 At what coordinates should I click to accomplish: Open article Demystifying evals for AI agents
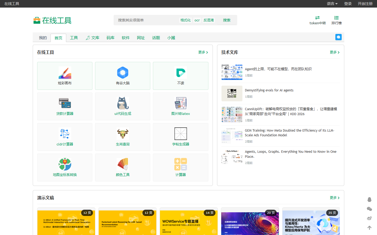tap(269, 90)
